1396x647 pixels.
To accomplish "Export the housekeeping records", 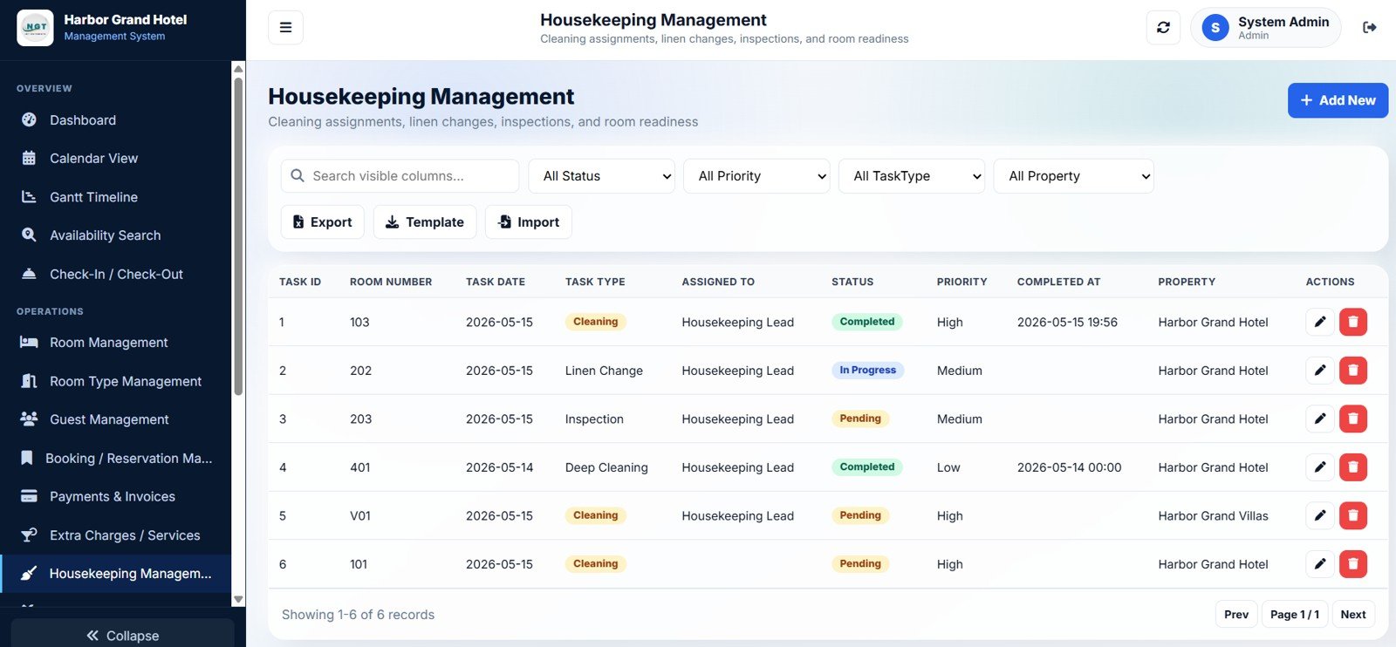I will click(x=322, y=221).
